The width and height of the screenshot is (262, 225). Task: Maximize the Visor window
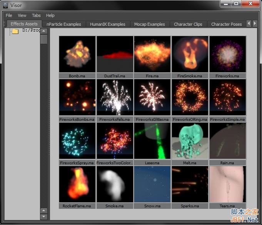(x=236, y=4)
